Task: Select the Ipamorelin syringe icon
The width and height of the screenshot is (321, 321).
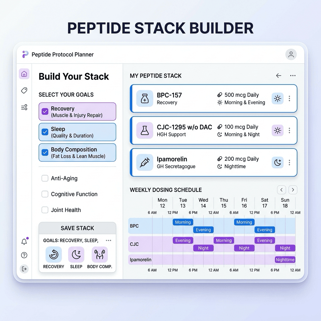Action: pos(145,162)
